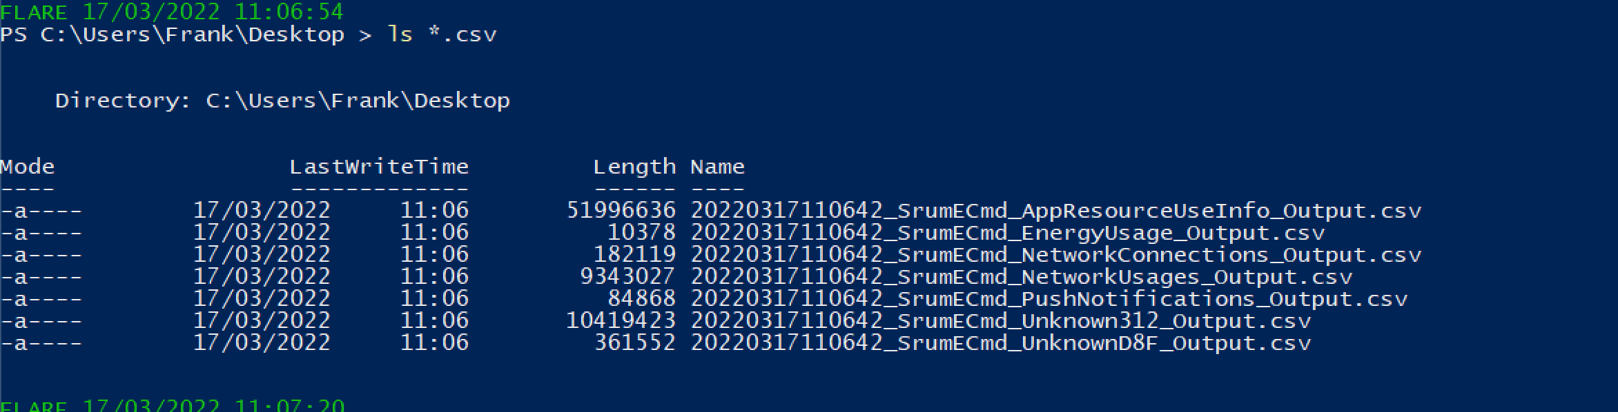
Task: Click the Length column header
Action: click(x=634, y=167)
